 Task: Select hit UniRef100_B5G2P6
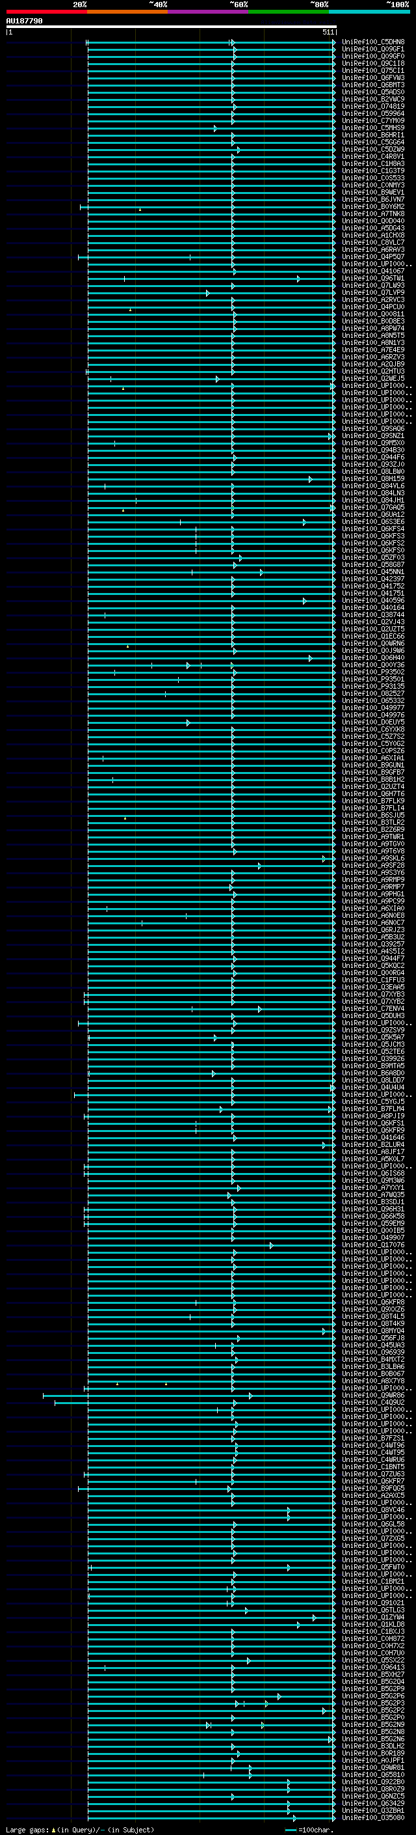pos(373,1696)
